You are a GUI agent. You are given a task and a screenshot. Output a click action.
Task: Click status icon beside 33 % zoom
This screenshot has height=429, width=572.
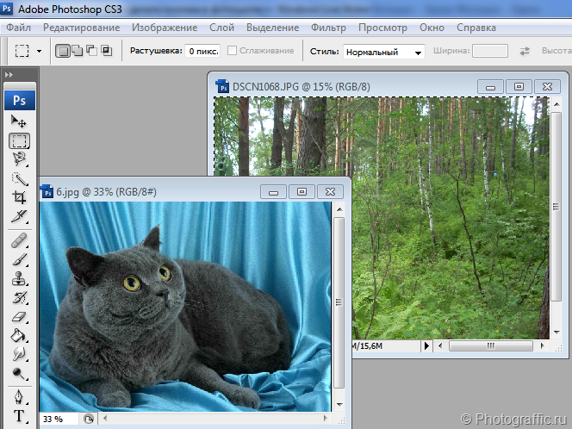pos(89,419)
